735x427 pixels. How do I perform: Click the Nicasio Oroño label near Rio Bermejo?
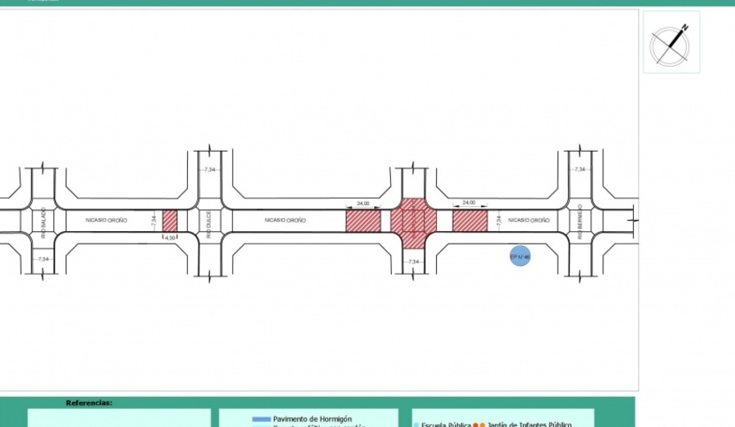click(x=529, y=220)
